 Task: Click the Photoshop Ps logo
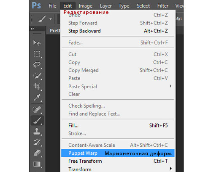(36, 5)
